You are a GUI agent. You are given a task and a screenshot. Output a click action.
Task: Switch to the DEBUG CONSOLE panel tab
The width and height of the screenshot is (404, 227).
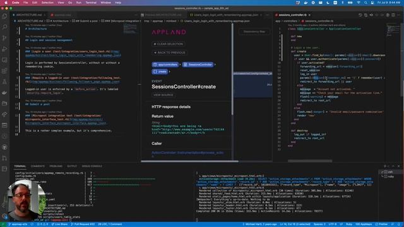click(92, 166)
